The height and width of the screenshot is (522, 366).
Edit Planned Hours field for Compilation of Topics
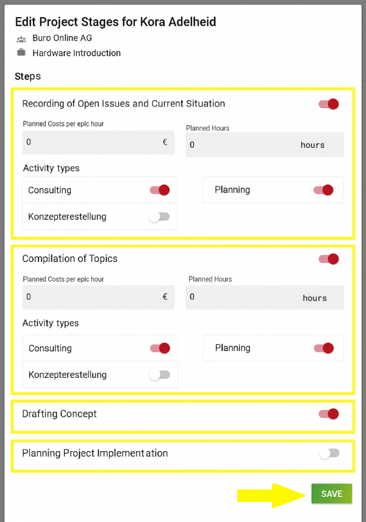pos(244,297)
